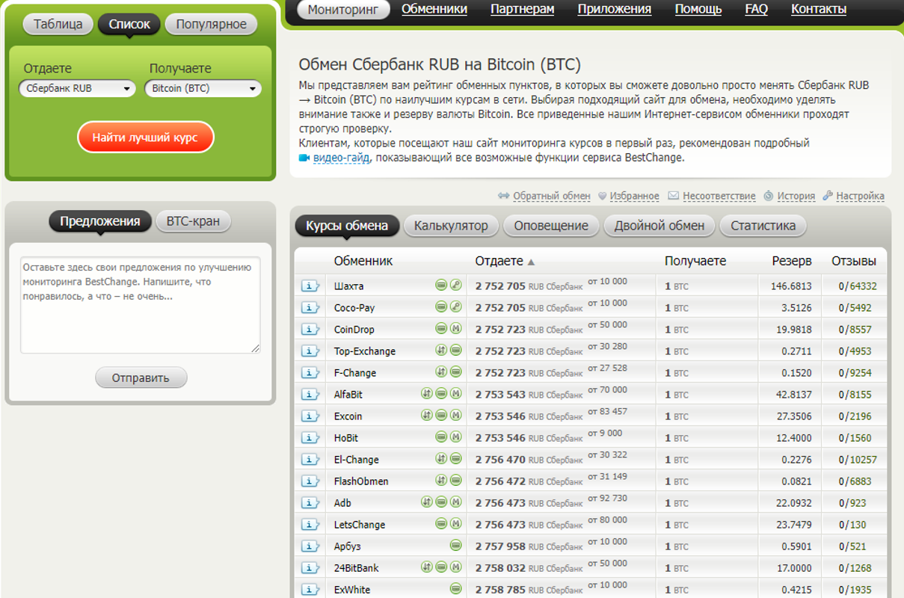Image resolution: width=904 pixels, height=598 pixels.
Task: Open the История link
Action: coord(796,196)
